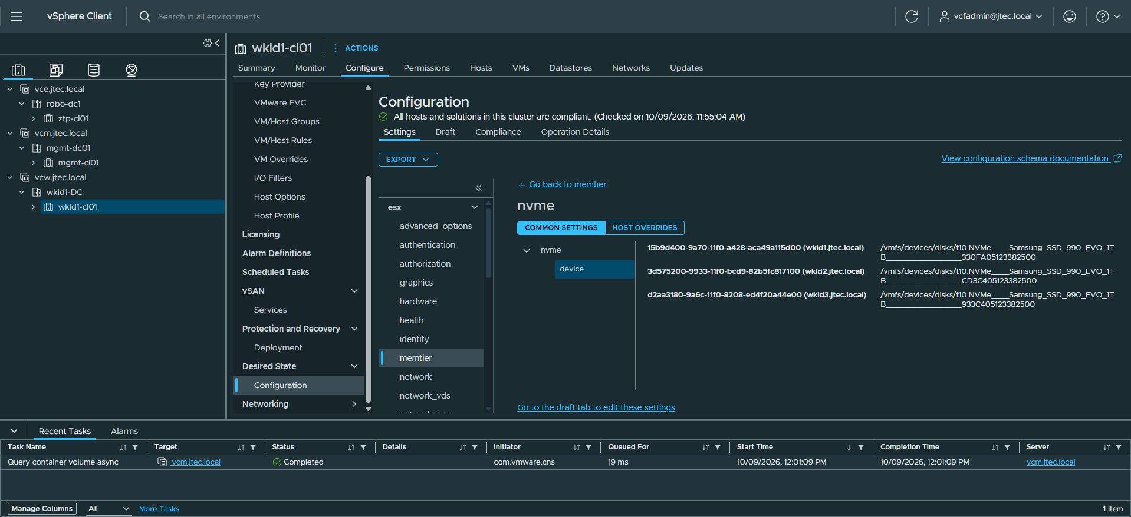The width and height of the screenshot is (1131, 517).
Task: Filter the Task Name column
Action: pos(135,448)
